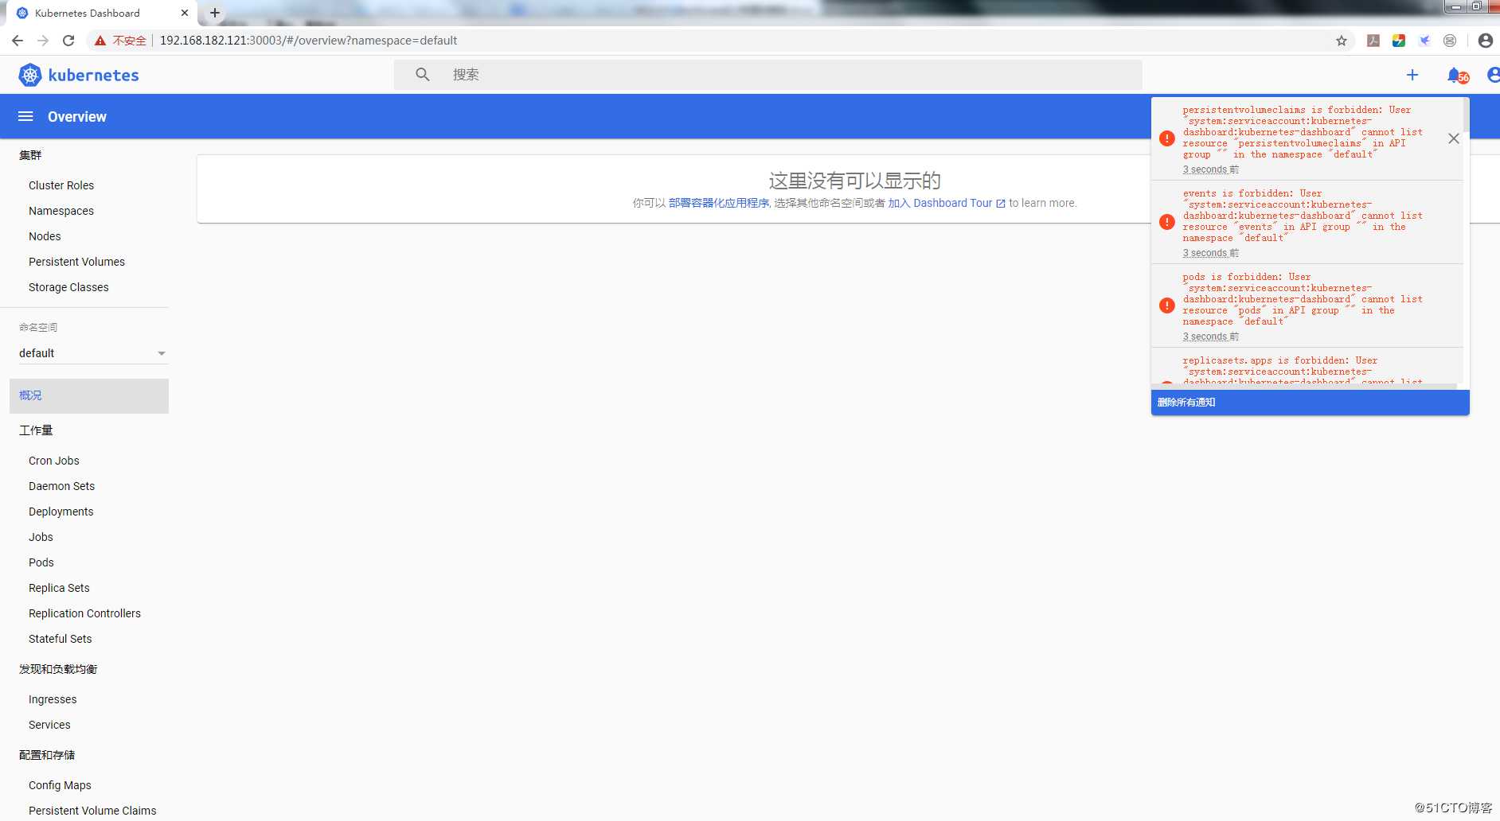
Task: Select the replicasets.apps forbidden notification text
Action: (x=1303, y=372)
